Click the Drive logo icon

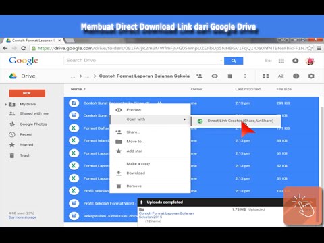point(13,76)
